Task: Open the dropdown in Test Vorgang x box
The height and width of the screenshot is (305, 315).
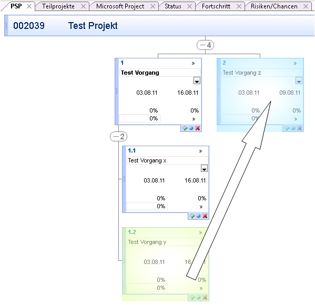Action: 205,168
